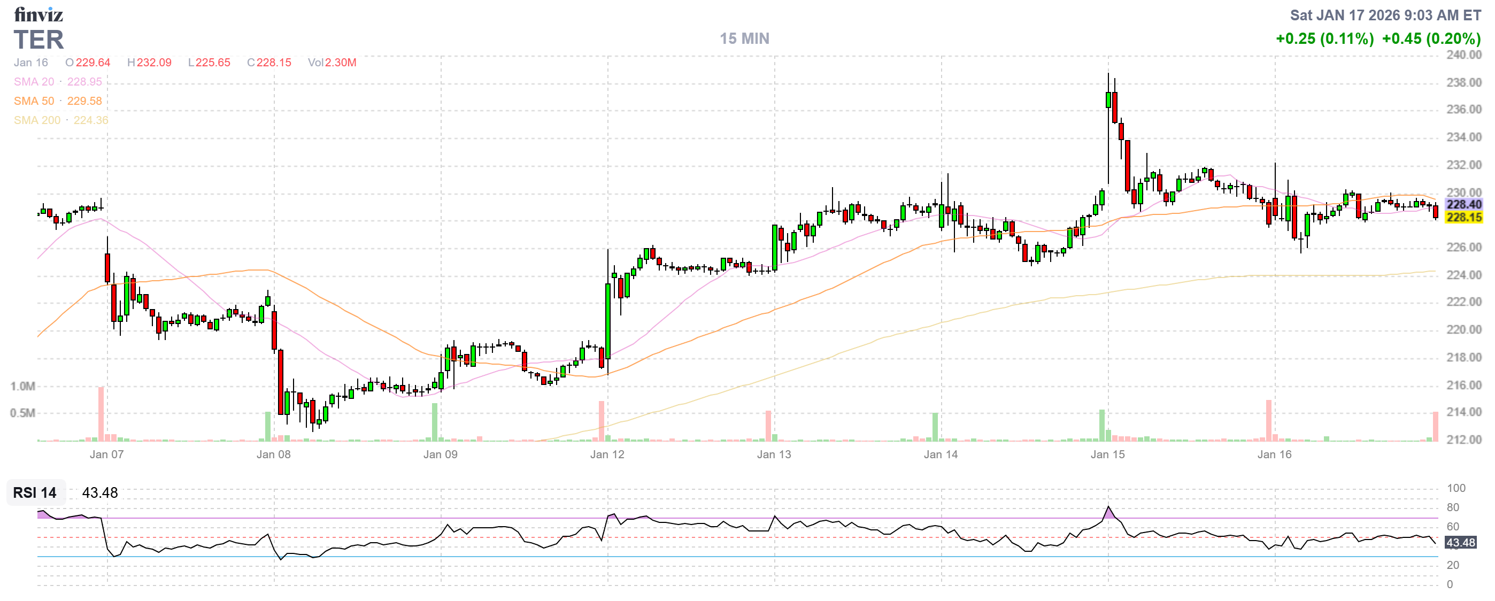Click the Jan 15 date axis label
The image size is (1495, 601).
tap(1107, 454)
